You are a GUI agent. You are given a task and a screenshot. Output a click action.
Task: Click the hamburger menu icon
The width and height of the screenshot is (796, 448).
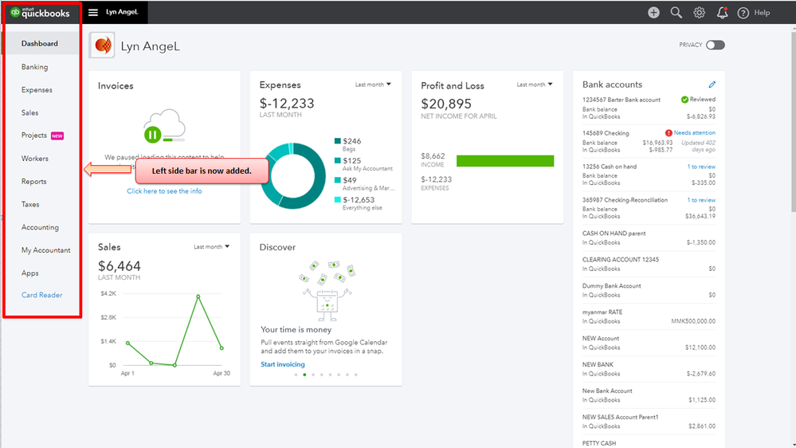pos(93,12)
